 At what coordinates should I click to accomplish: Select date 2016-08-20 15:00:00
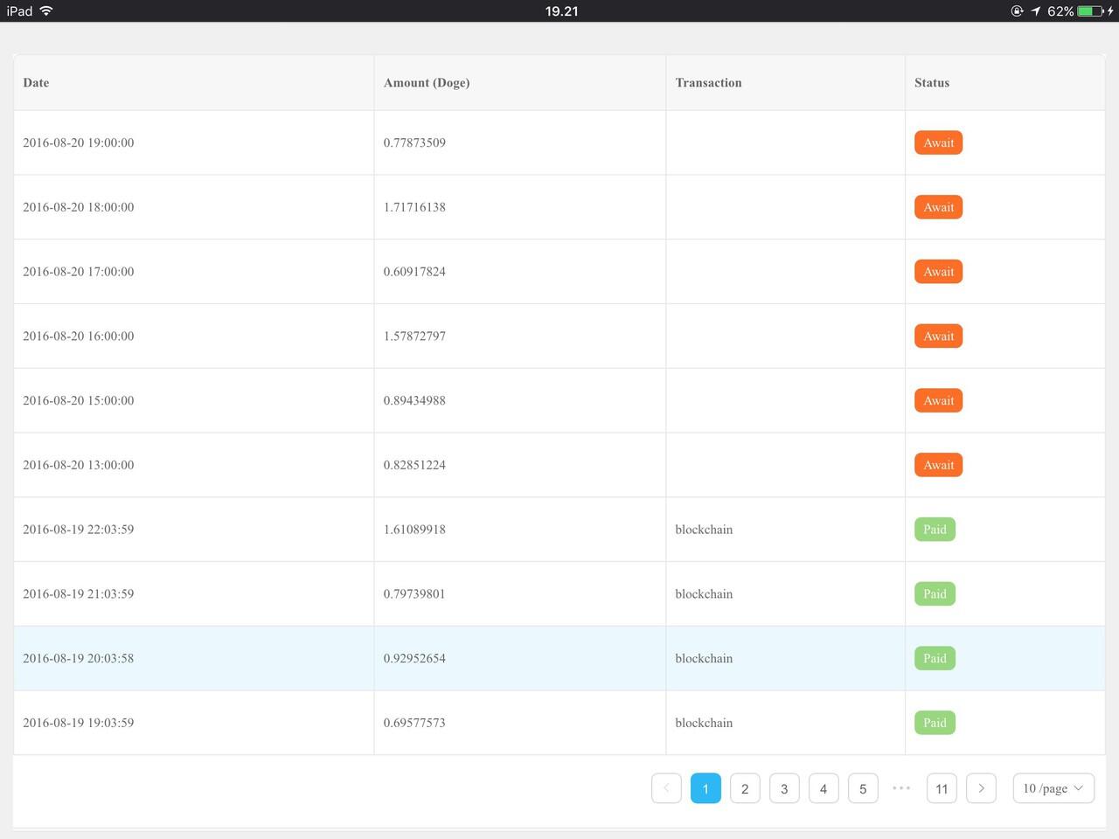[79, 400]
